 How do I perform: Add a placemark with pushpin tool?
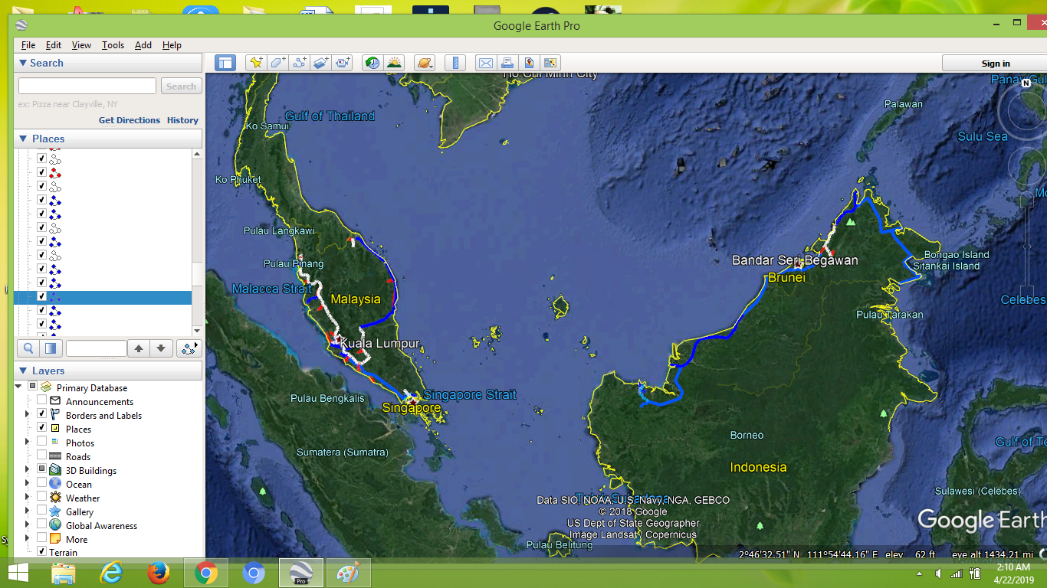[x=255, y=63]
